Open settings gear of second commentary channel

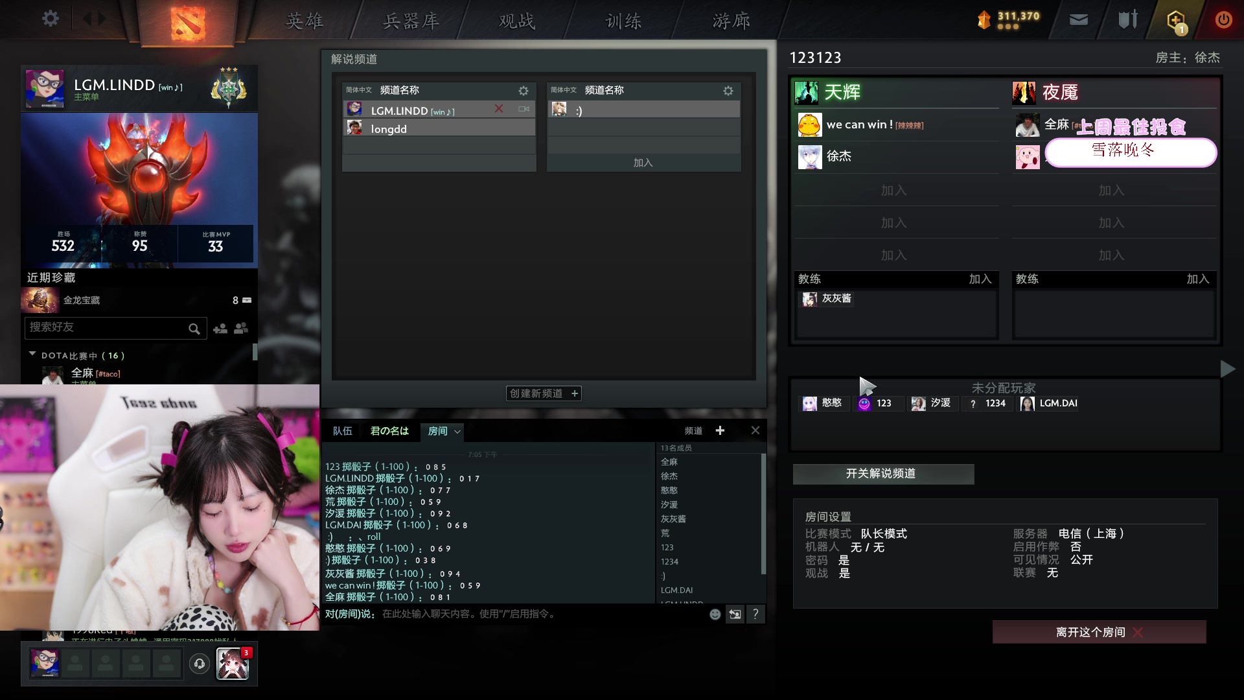coord(728,91)
